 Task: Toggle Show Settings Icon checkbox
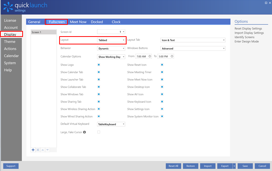(x=162, y=109)
